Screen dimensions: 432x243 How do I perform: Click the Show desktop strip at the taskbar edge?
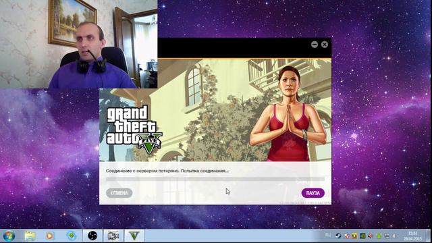[429, 236]
